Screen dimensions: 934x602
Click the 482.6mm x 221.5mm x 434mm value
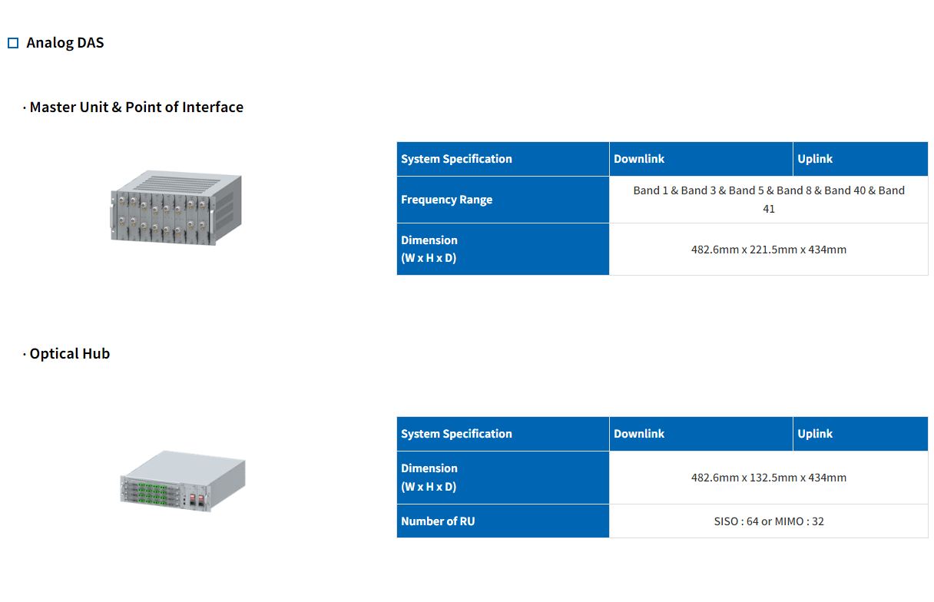pyautogui.click(x=769, y=250)
